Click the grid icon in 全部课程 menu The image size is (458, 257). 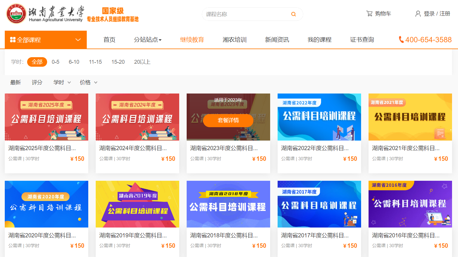13,40
